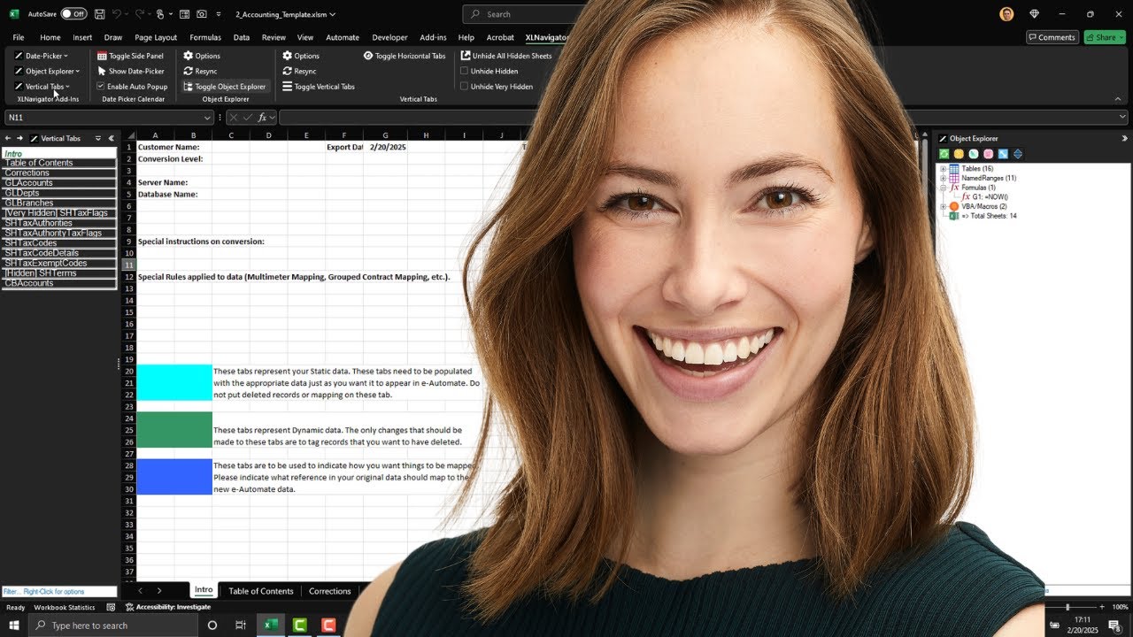This screenshot has height=637, width=1133.
Task: Click the Redo arrow icon
Action: tap(139, 14)
